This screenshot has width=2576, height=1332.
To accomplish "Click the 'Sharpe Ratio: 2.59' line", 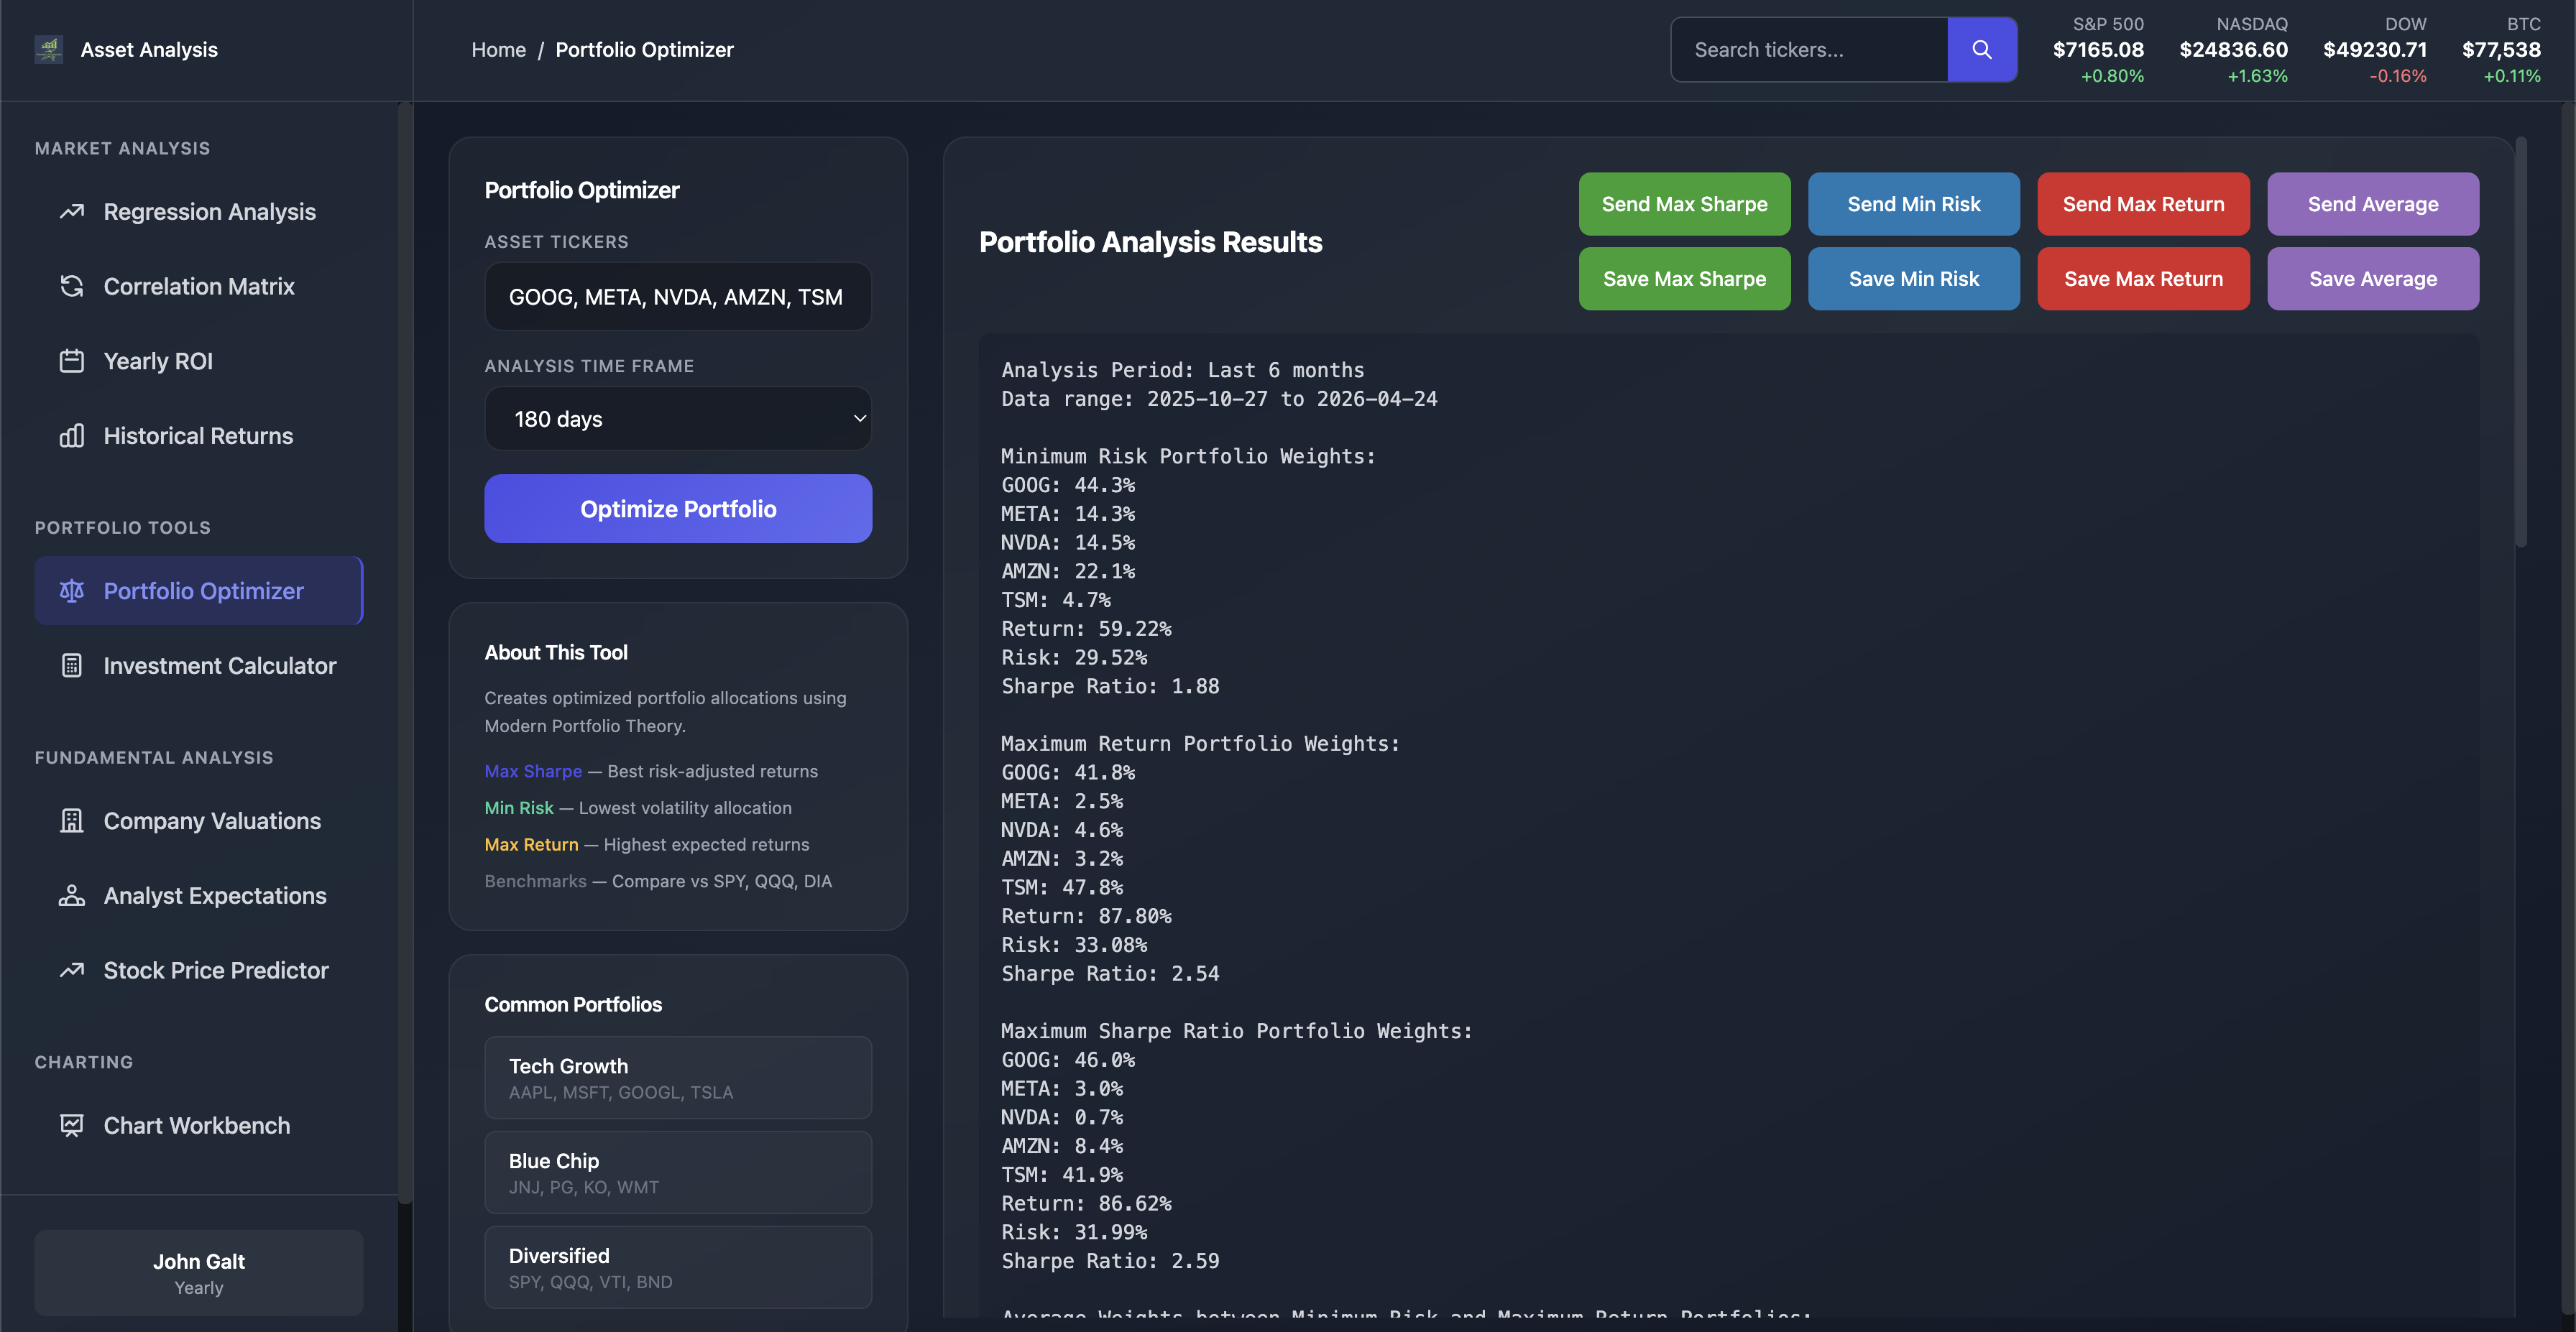I will [x=1110, y=1261].
